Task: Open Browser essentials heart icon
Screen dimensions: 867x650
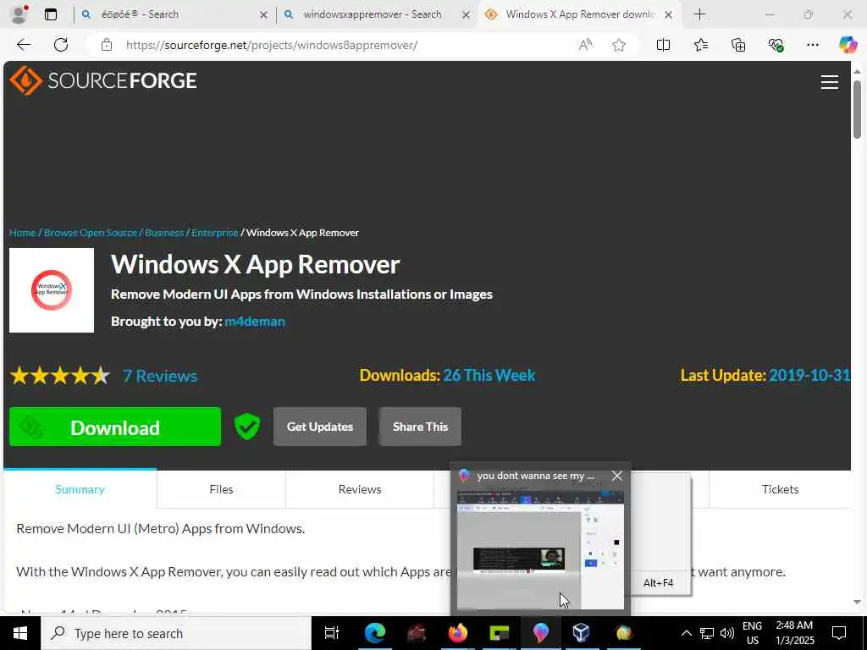Action: click(776, 45)
